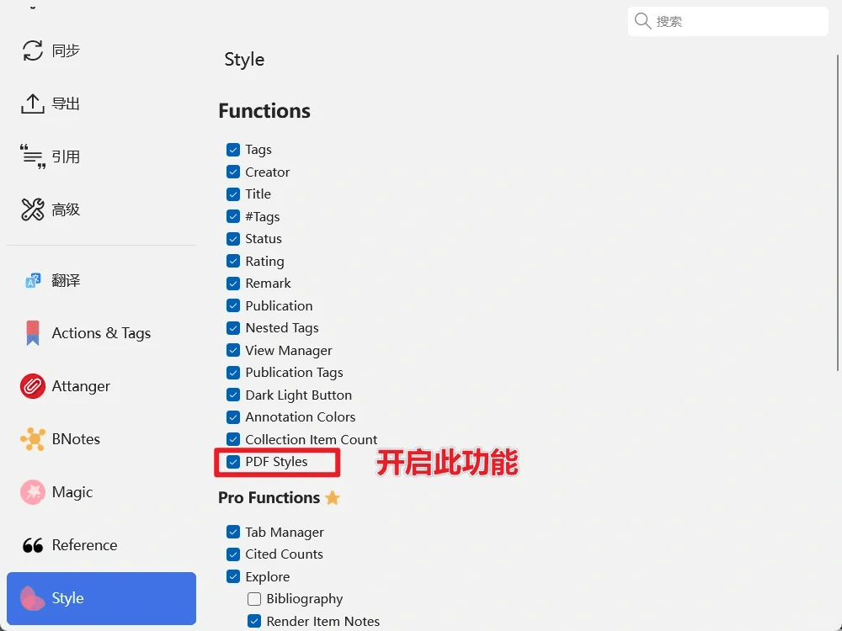Select the Style pane in sidebar
Viewport: 842px width, 631px height.
point(101,598)
